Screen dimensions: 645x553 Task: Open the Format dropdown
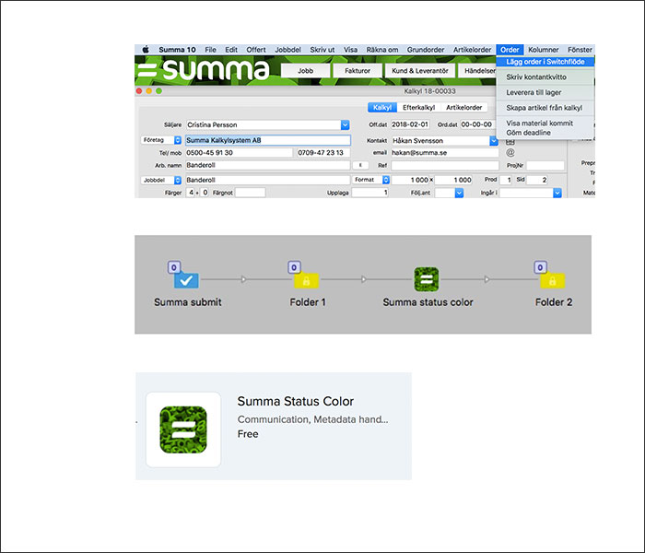[386, 180]
